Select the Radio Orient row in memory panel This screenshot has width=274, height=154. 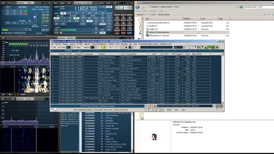coord(107,149)
